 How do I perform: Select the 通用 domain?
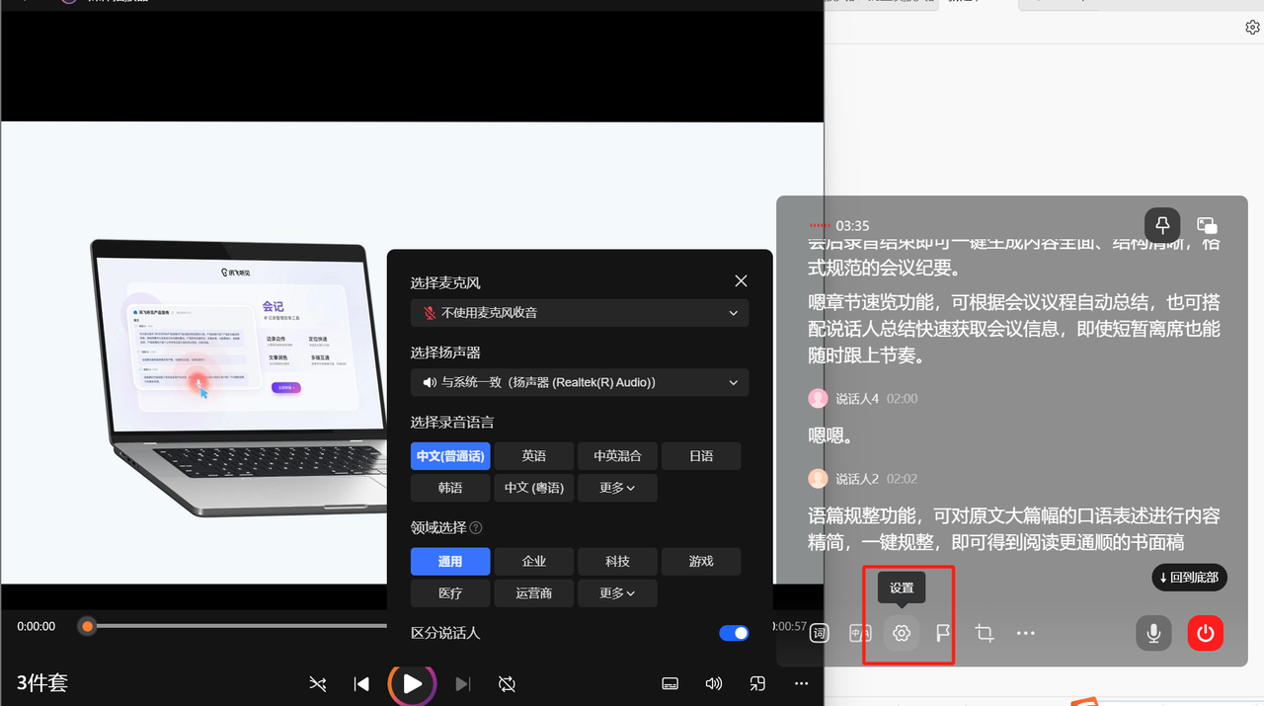point(450,562)
